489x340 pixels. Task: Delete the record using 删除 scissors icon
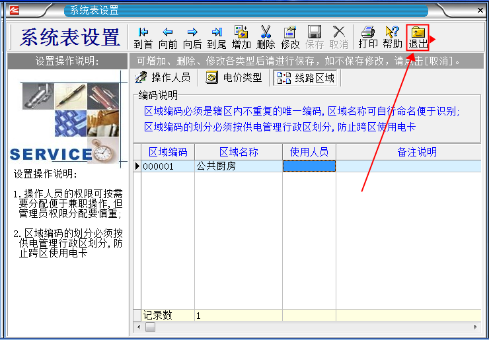[x=266, y=37]
